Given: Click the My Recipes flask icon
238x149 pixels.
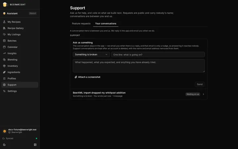Looking at the screenshot, I should point(4,22).
